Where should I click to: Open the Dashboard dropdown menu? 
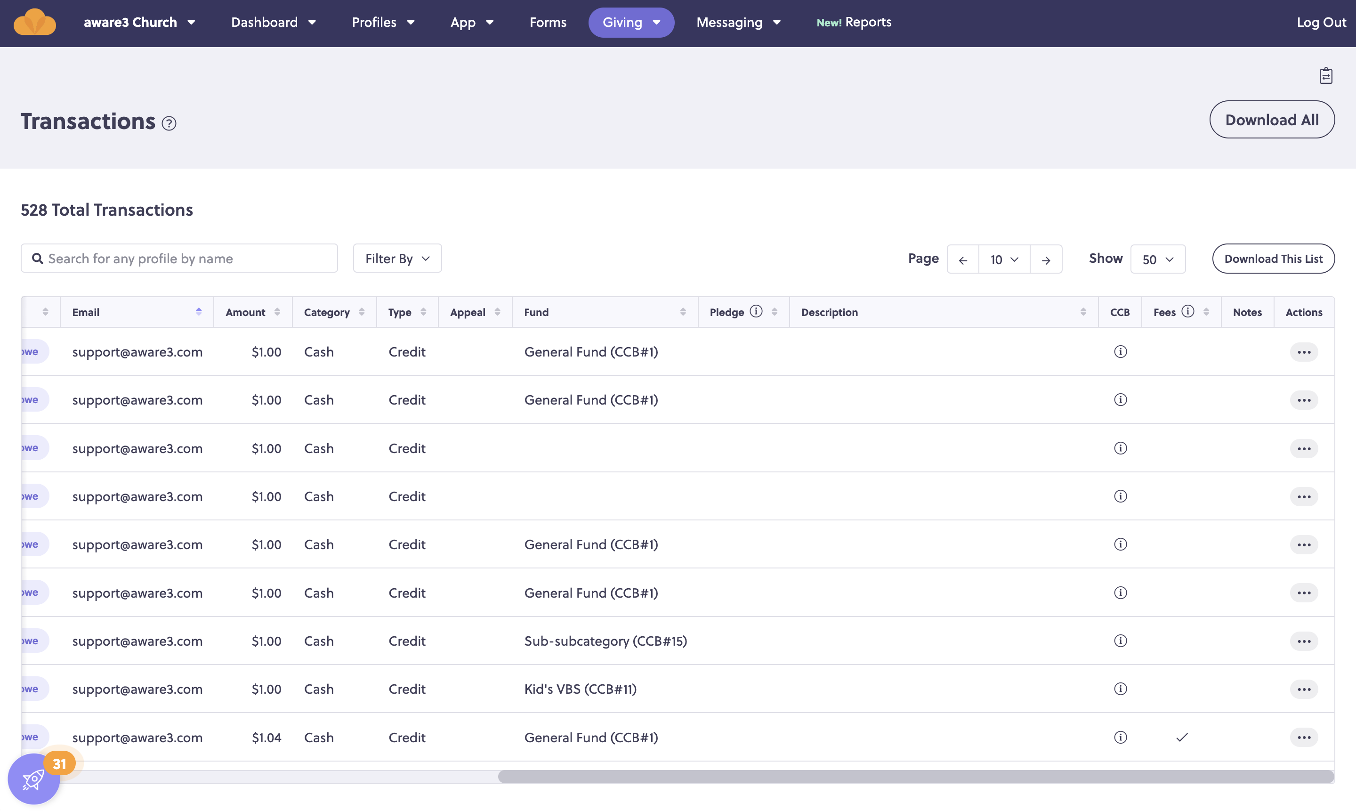274,23
